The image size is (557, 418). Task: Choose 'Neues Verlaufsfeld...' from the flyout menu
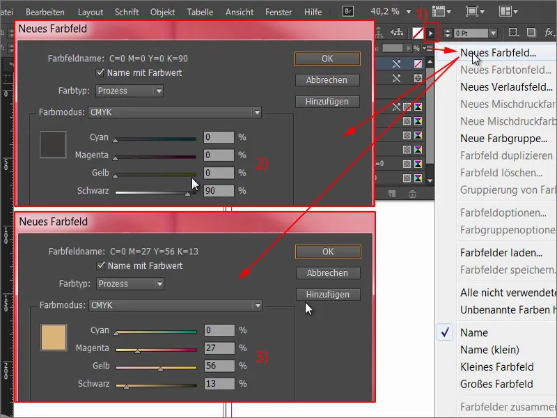(x=506, y=87)
